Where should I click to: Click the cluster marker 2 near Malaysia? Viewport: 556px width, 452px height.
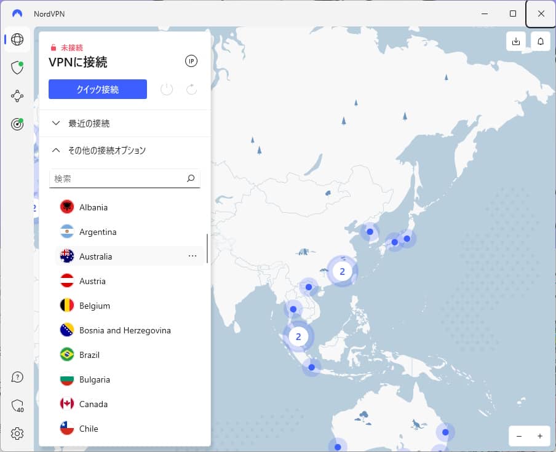(x=298, y=336)
